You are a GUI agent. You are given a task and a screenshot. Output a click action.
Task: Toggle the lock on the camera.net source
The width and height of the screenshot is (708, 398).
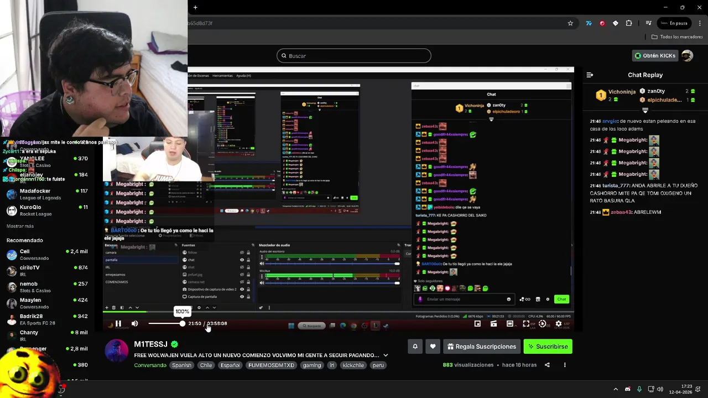(x=248, y=282)
